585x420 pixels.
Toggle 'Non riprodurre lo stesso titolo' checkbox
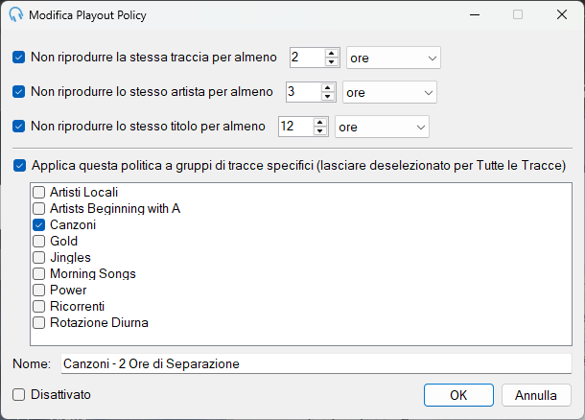[18, 127]
